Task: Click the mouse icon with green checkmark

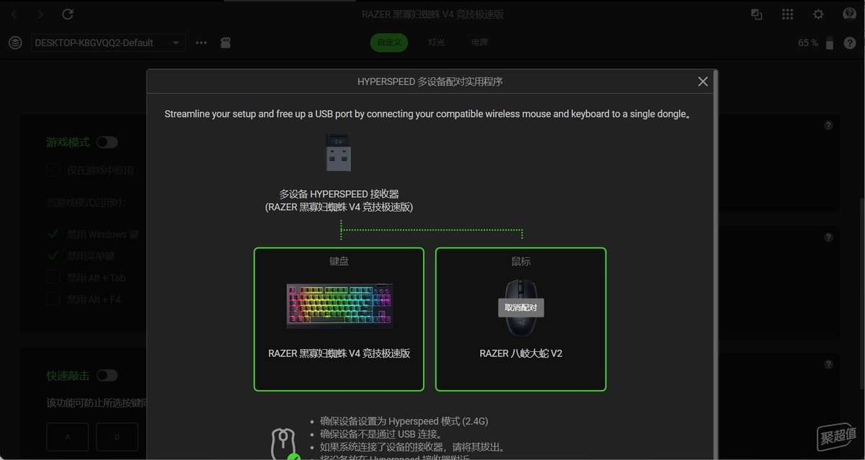Action: pos(285,444)
